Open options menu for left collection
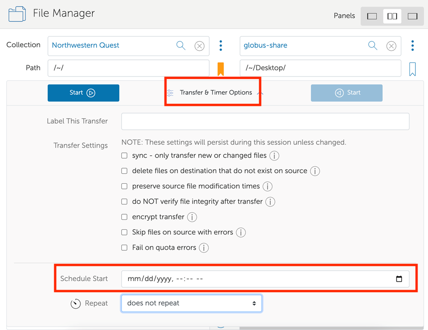This screenshot has height=330, width=428. tap(221, 46)
